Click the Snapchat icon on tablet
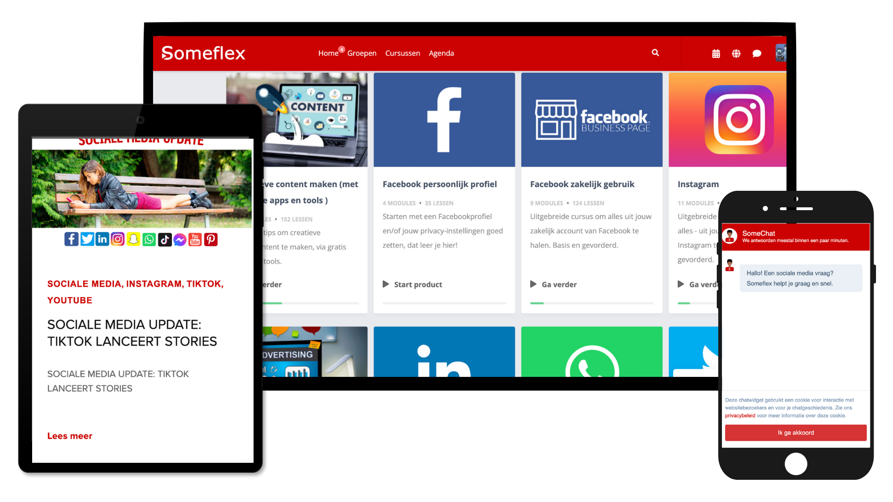 133,239
